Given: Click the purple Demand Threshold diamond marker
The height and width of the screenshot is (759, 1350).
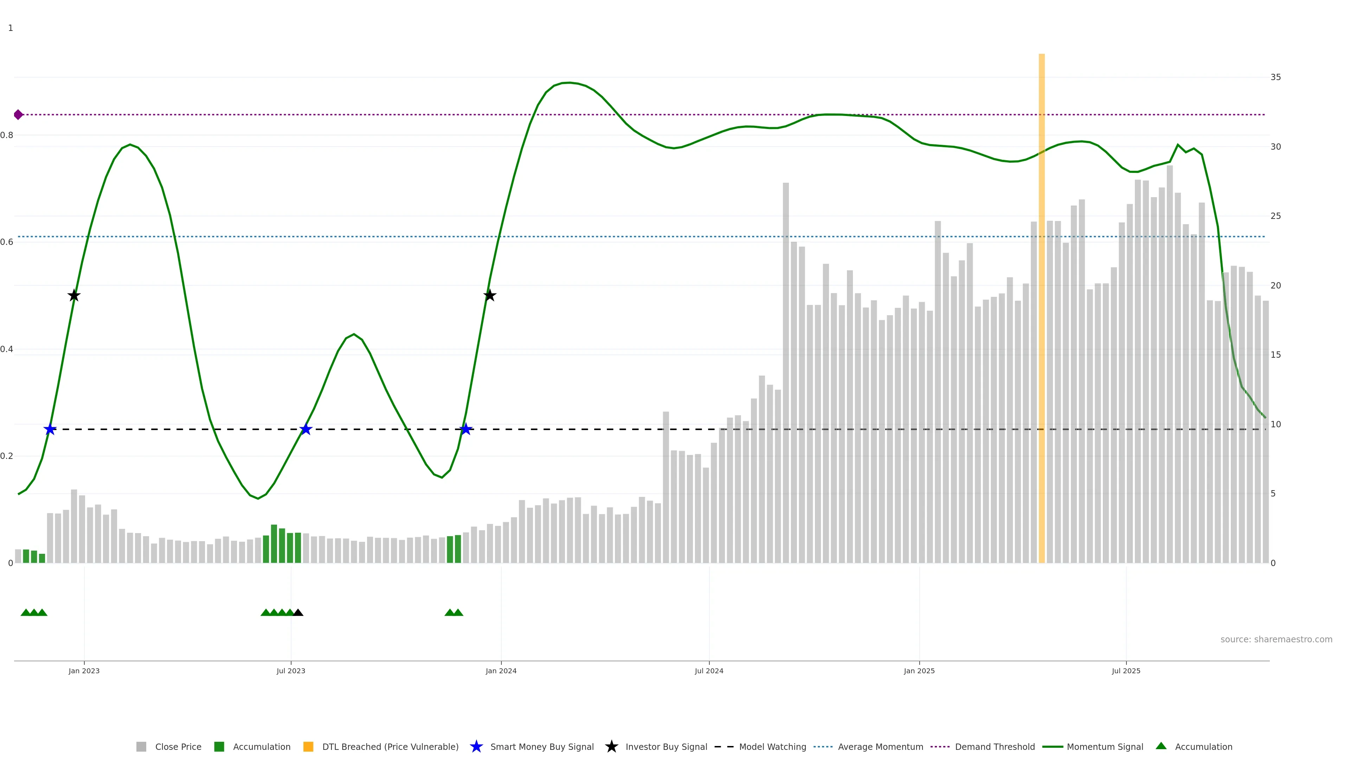Looking at the screenshot, I should click(18, 115).
